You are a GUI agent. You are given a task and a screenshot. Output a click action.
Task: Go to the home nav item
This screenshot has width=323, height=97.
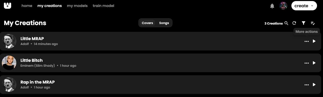(27, 6)
